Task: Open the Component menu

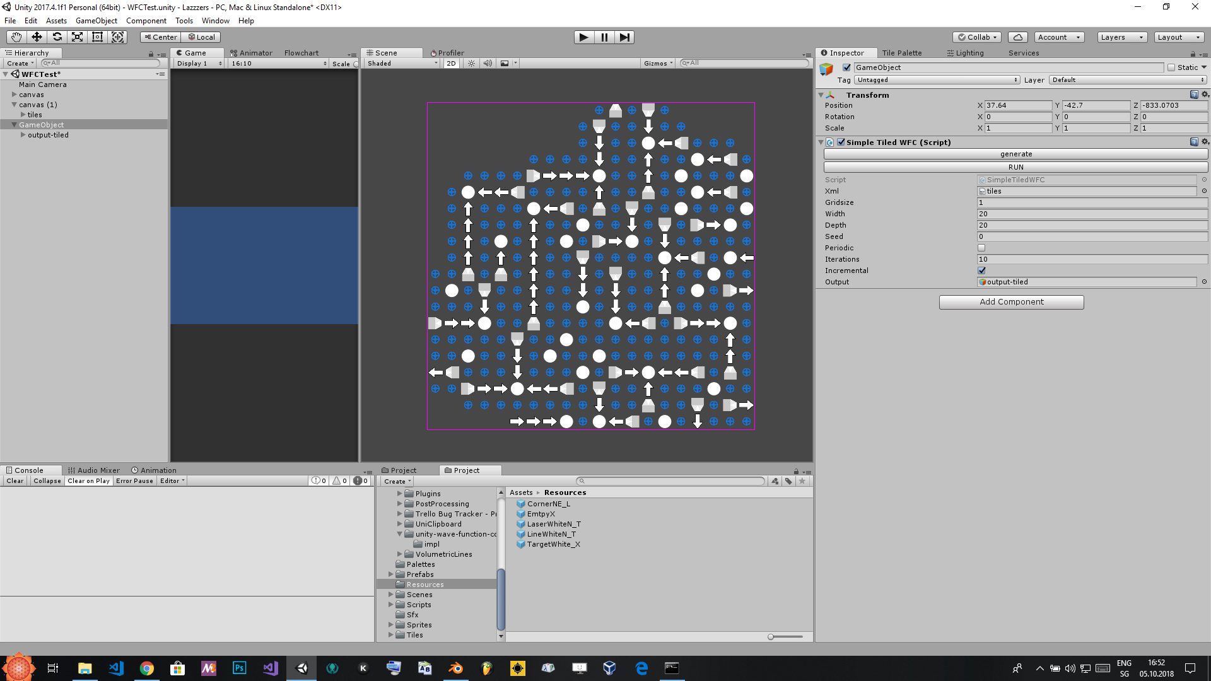Action: (146, 21)
